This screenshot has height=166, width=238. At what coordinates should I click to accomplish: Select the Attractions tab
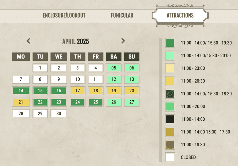180,15
